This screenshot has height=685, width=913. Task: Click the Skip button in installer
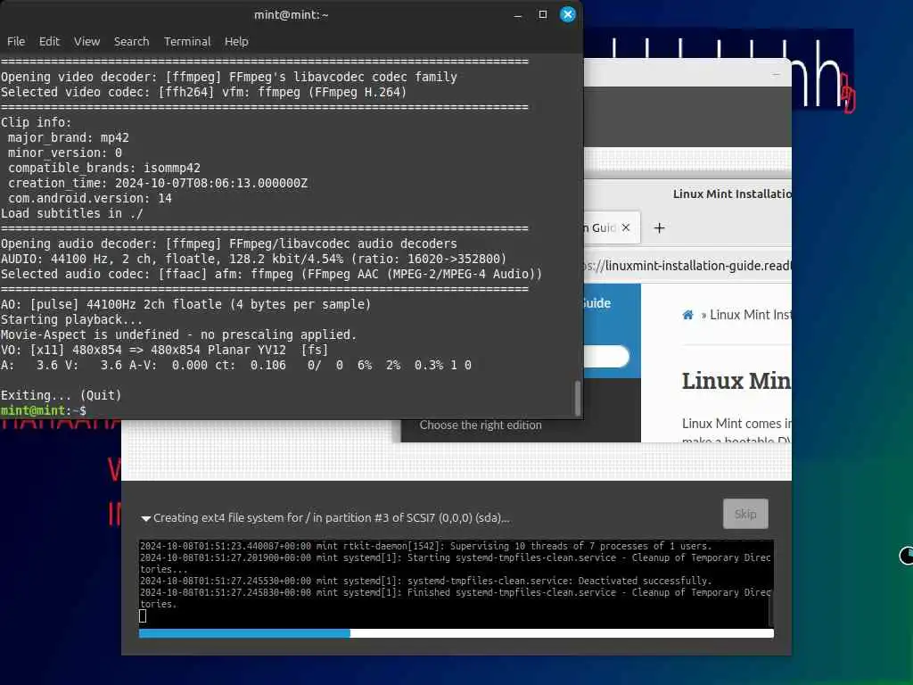click(x=745, y=514)
